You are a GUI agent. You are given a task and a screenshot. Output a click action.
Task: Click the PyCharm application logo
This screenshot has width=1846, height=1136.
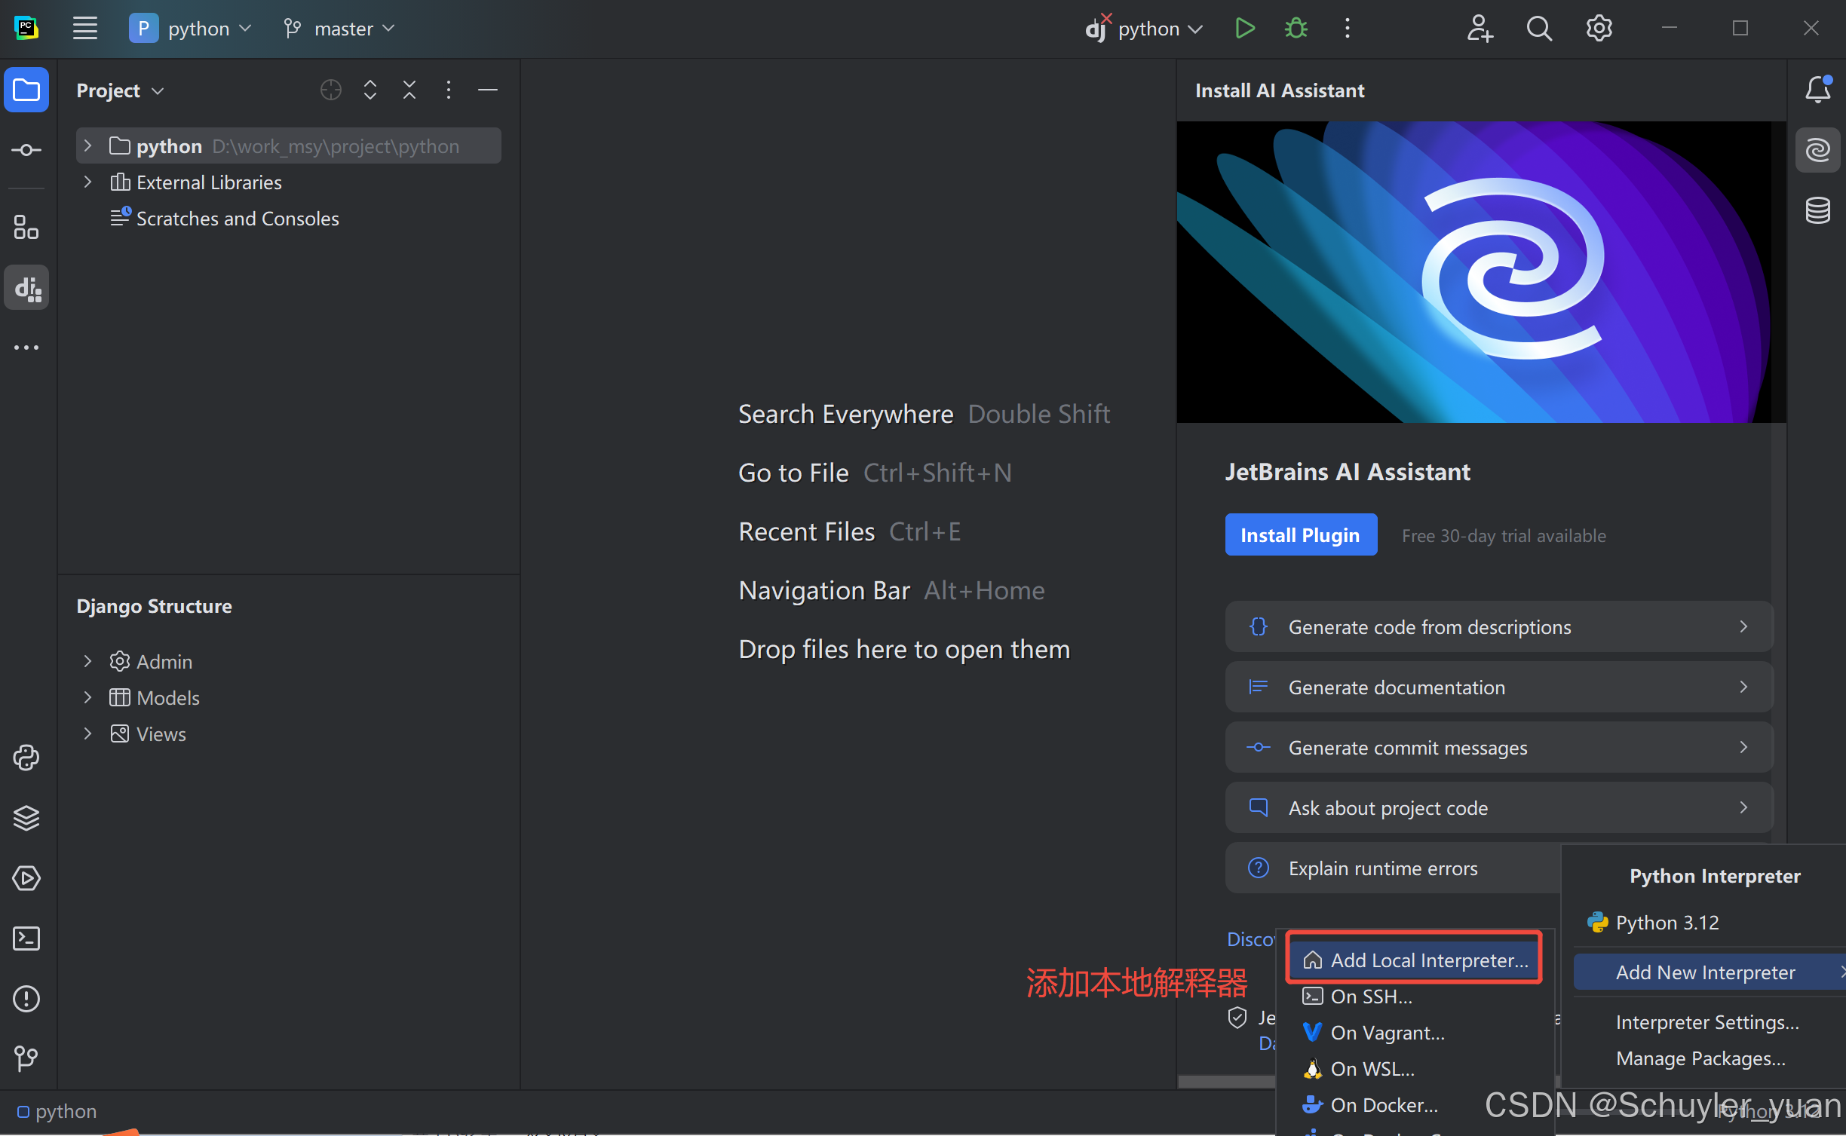tap(26, 29)
